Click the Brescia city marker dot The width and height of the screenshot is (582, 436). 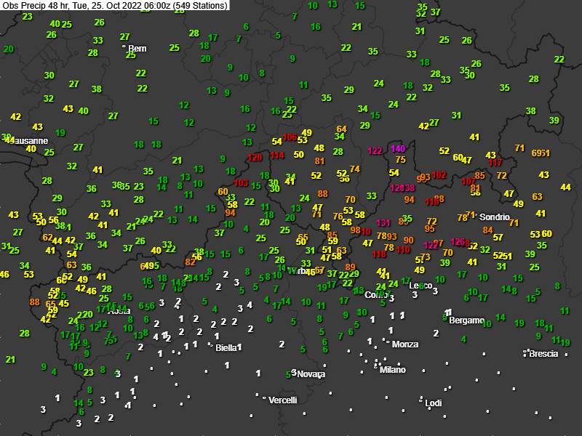525,352
